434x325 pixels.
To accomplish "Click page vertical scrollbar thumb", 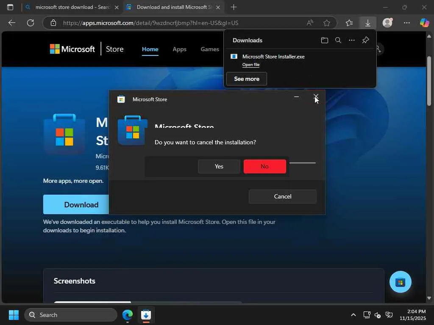I will [x=429, y=81].
